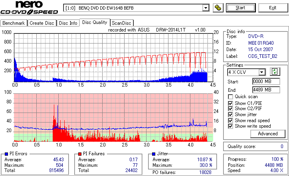
Task: Click the PI Errors maximum 504
Action: 59,165
